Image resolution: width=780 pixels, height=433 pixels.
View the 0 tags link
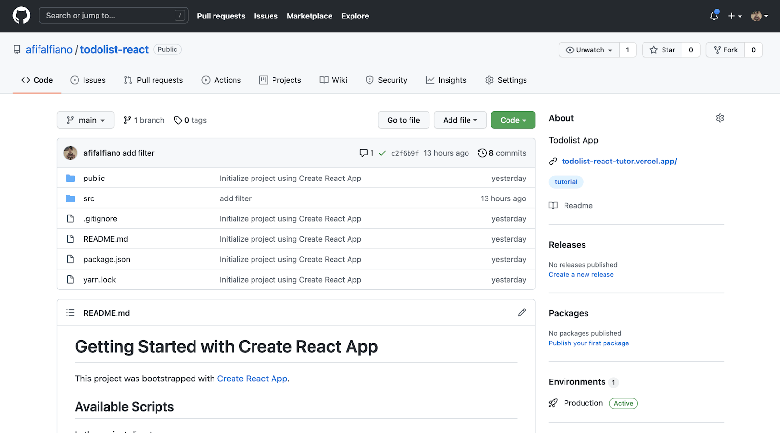coord(190,120)
